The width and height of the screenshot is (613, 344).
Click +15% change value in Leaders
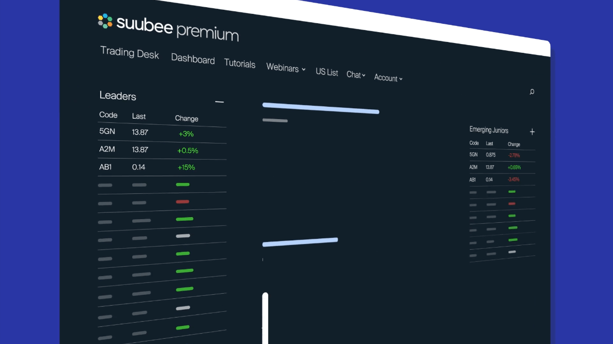[x=186, y=167]
